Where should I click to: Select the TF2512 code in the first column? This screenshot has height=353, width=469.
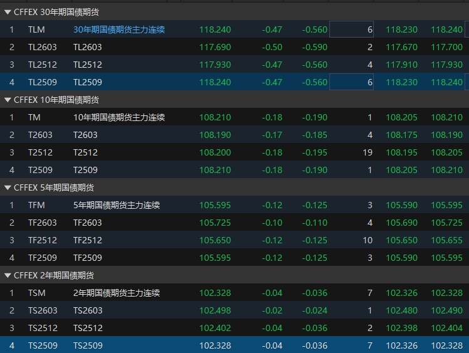click(43, 240)
